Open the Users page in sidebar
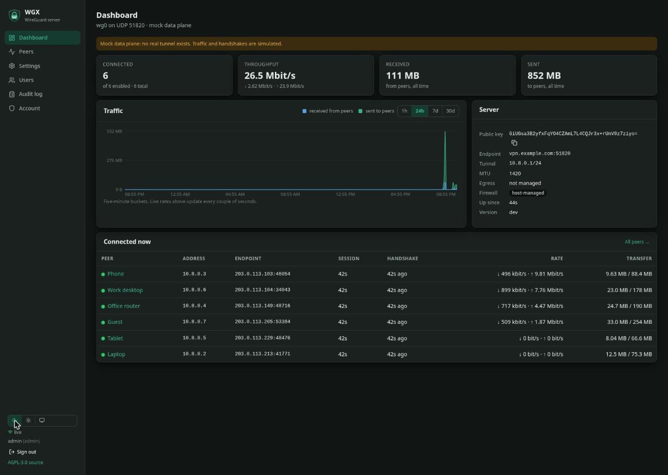Viewport: 668px width, 475px height. (43, 80)
